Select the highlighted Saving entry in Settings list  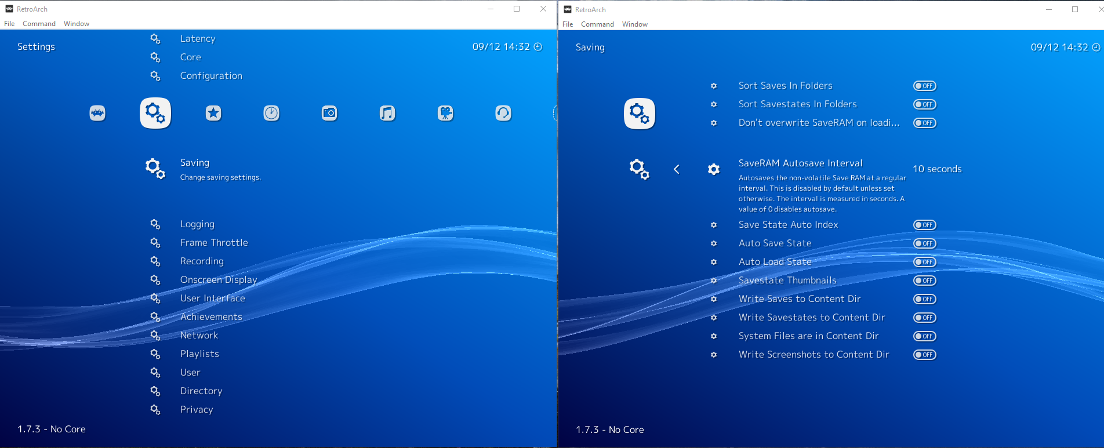point(195,163)
